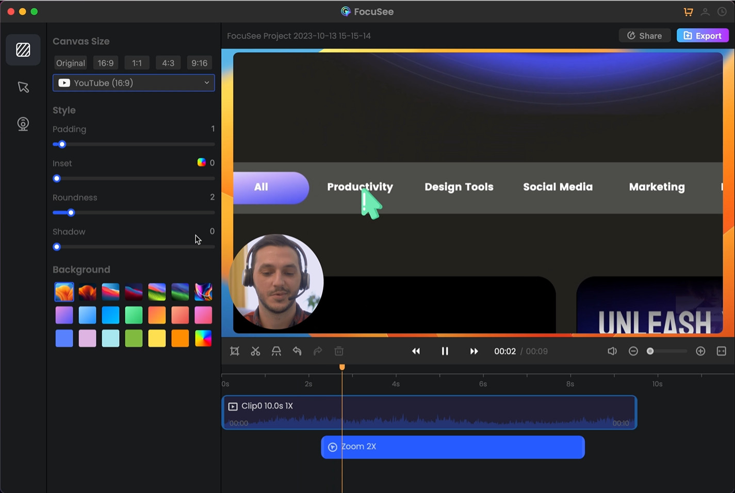This screenshot has width=735, height=493.
Task: Click the orange playhead marker
Action: (x=342, y=367)
